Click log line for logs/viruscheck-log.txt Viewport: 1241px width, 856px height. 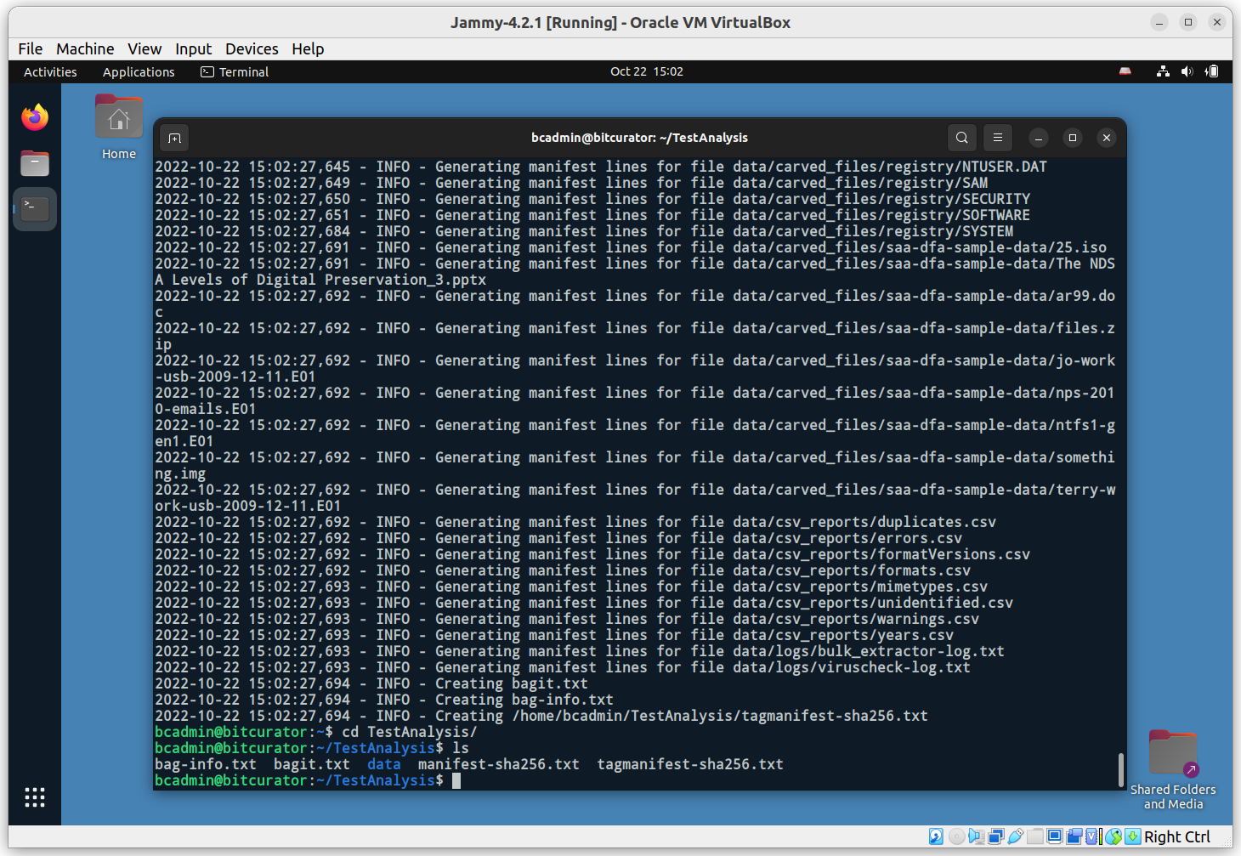[x=563, y=667]
